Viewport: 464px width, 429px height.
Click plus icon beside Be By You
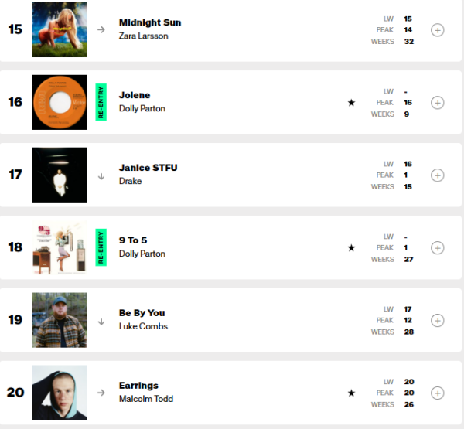click(x=438, y=321)
